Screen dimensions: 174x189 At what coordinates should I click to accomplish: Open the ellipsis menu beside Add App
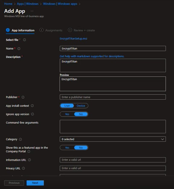(32, 11)
